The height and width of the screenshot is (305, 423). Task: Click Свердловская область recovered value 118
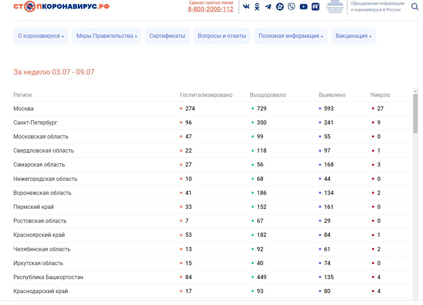262,151
